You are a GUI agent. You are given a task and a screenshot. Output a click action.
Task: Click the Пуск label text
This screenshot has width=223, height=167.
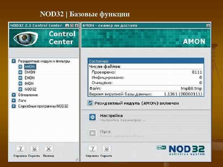[106, 132]
